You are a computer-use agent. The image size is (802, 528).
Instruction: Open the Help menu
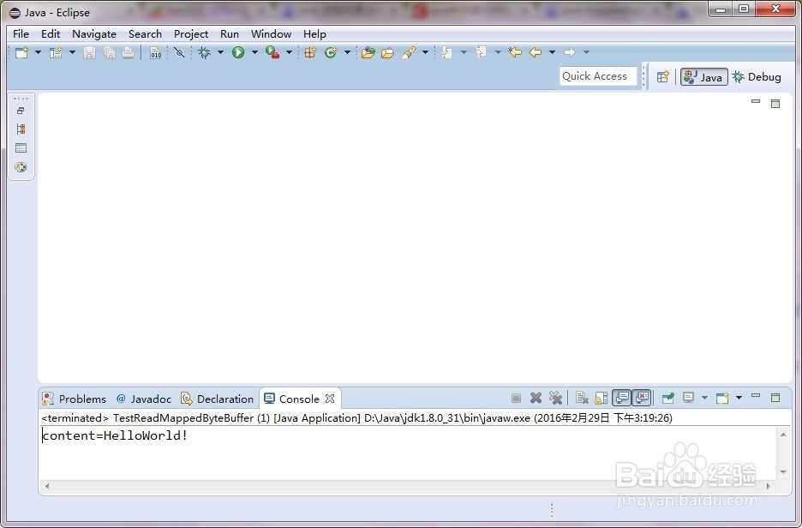[314, 33]
